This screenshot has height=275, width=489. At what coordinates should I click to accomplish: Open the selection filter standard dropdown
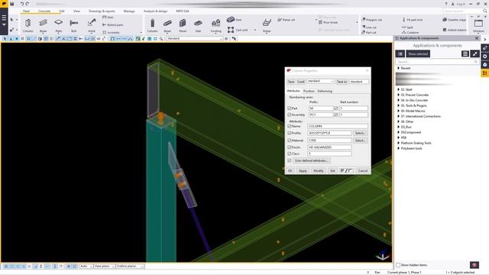[195, 39]
